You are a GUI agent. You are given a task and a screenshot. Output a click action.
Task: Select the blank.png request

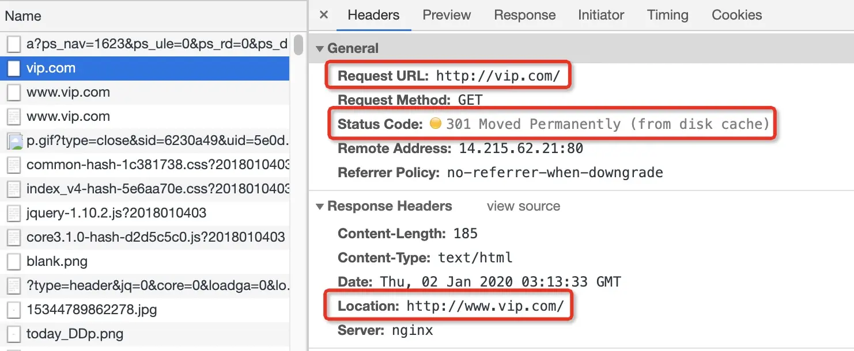145,261
